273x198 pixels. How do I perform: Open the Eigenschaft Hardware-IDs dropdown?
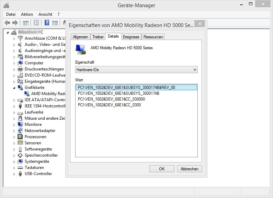[136, 70]
